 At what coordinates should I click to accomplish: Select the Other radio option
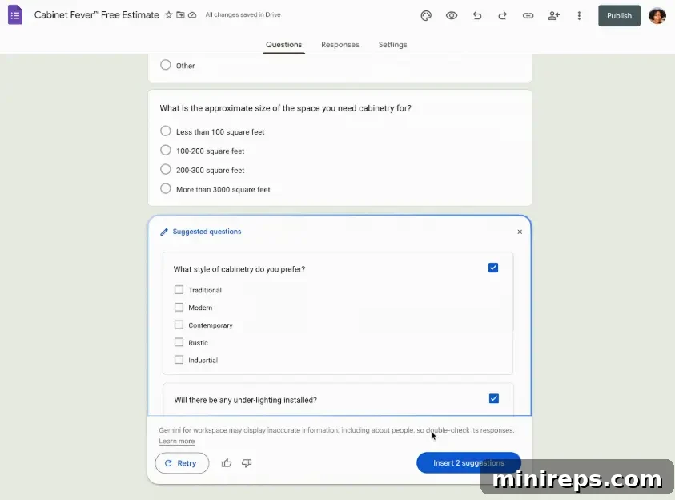point(165,65)
